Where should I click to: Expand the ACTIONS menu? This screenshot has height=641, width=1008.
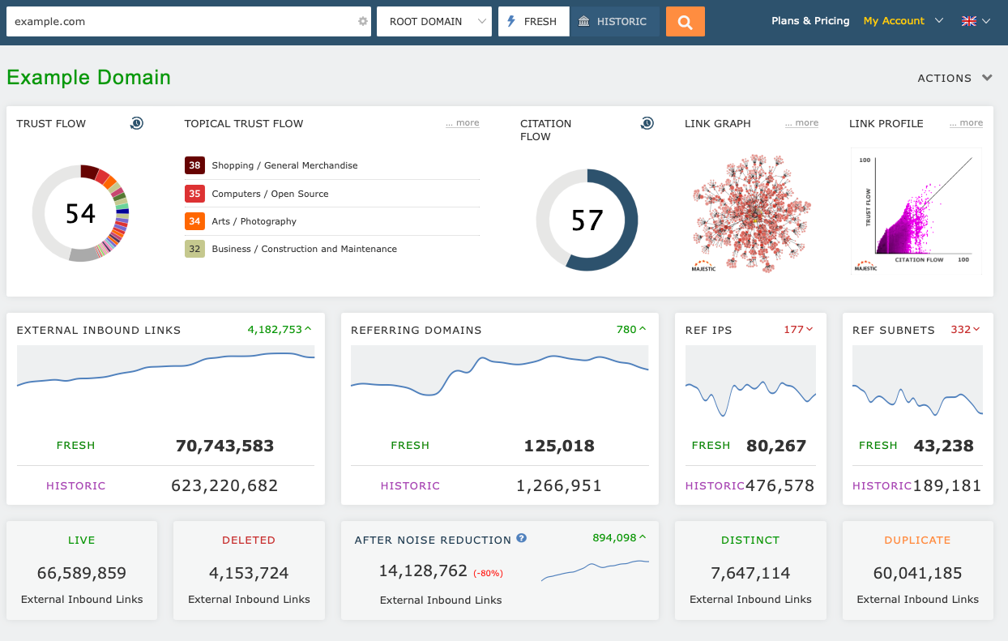point(955,78)
